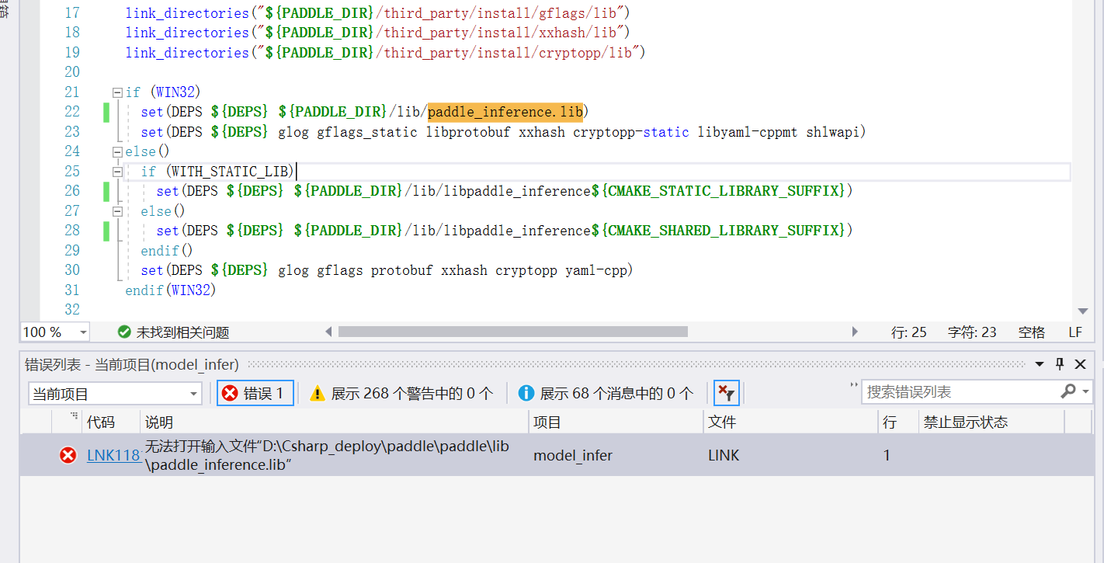Viewport: 1104px width, 563px height.
Task: Toggle the '错误 1' error filter
Action: tap(255, 392)
